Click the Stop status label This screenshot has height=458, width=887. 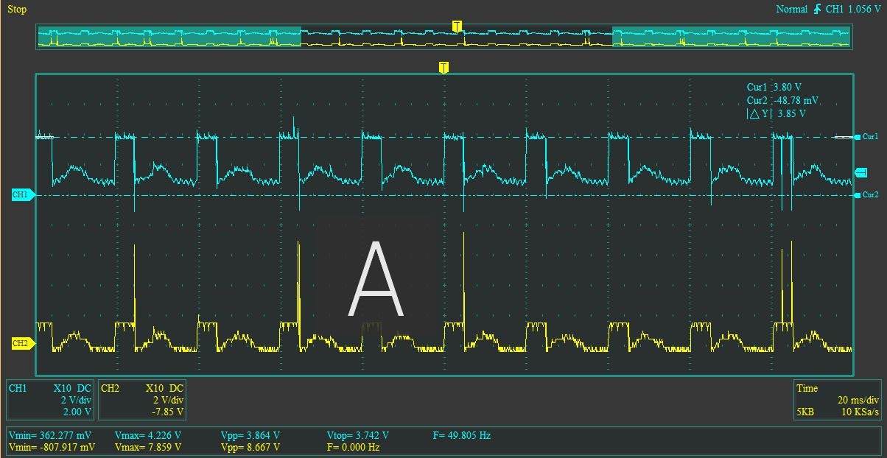pos(17,10)
